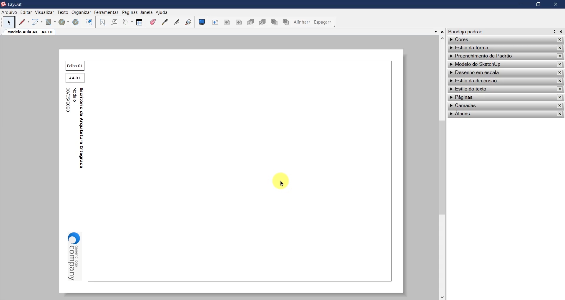
Task: Open document tab list dropdown
Action: tap(436, 32)
